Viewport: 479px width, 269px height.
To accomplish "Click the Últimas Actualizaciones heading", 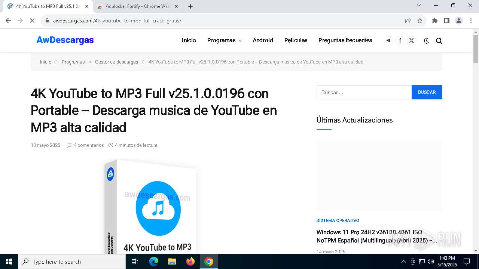I will 354,120.
